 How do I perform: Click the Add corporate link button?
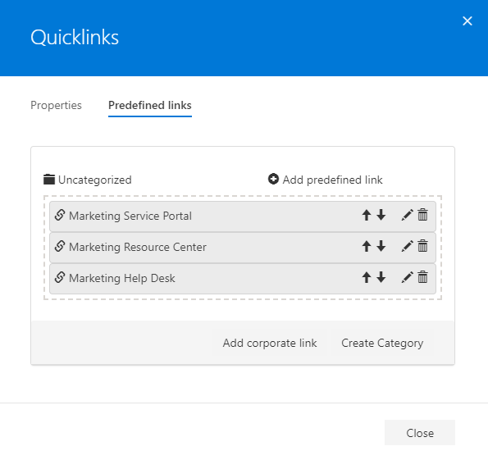[x=270, y=343]
